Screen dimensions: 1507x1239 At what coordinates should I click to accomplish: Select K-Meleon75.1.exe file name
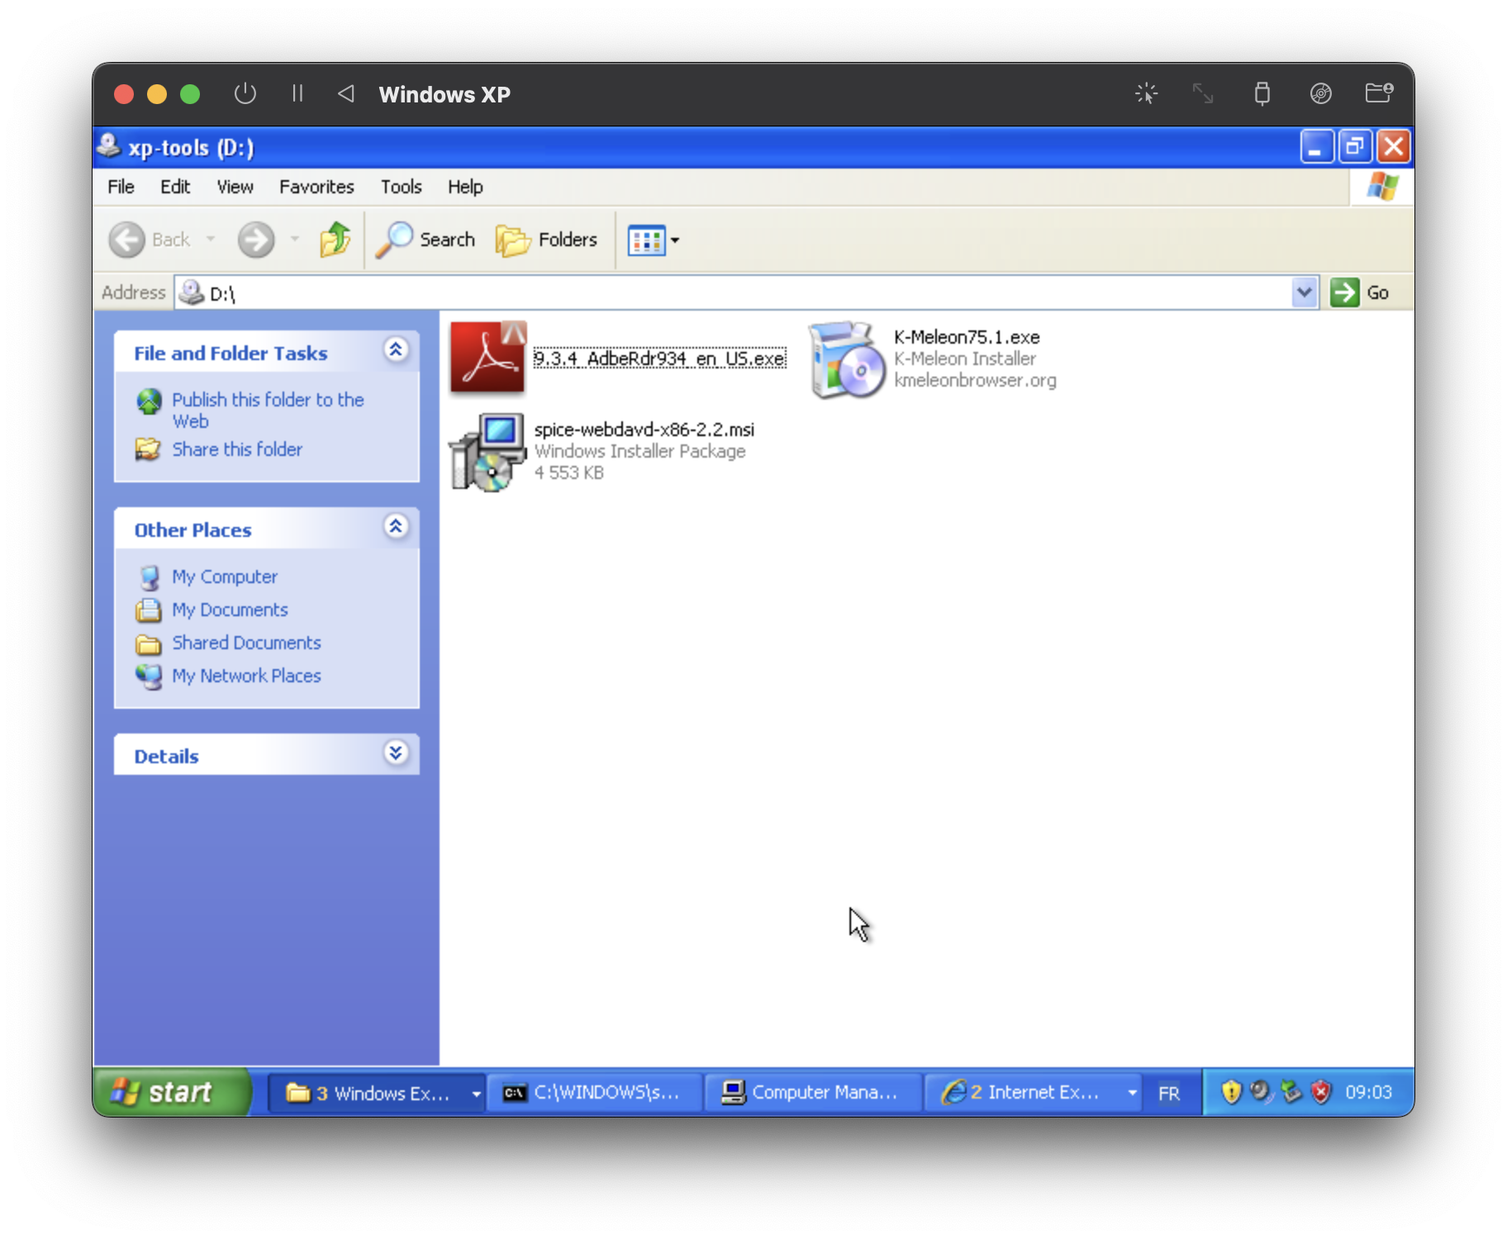click(x=967, y=337)
